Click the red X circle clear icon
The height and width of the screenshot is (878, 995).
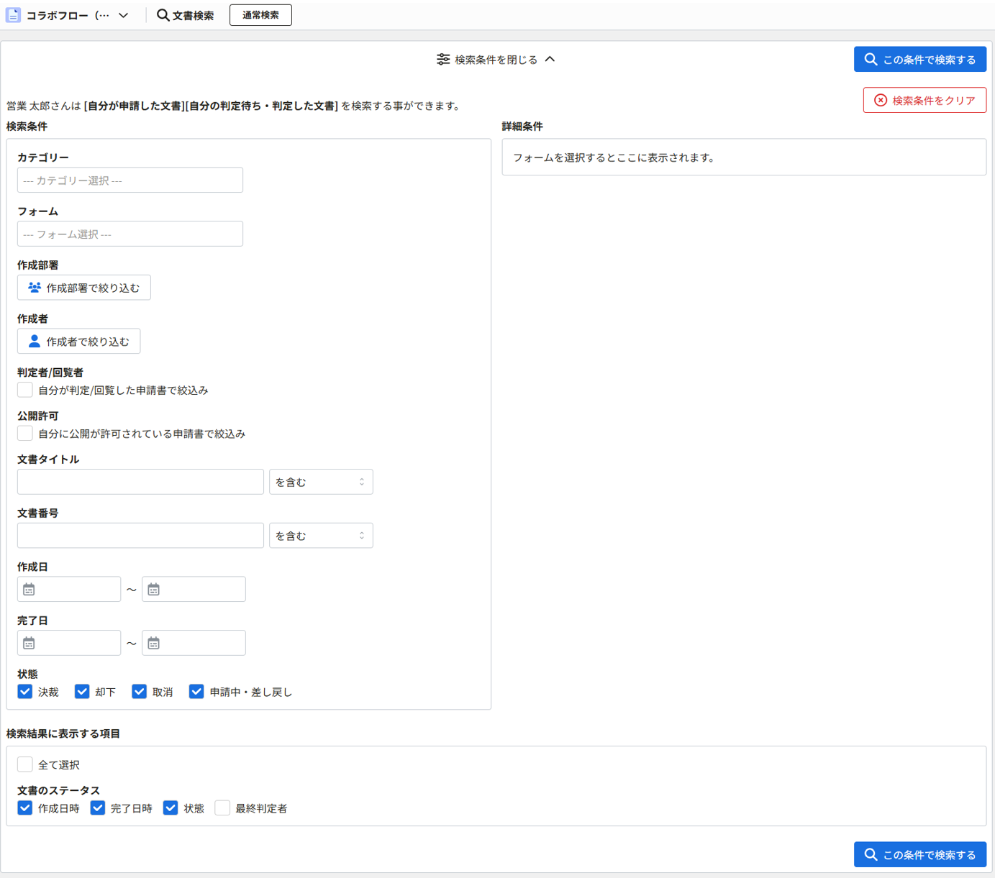881,101
